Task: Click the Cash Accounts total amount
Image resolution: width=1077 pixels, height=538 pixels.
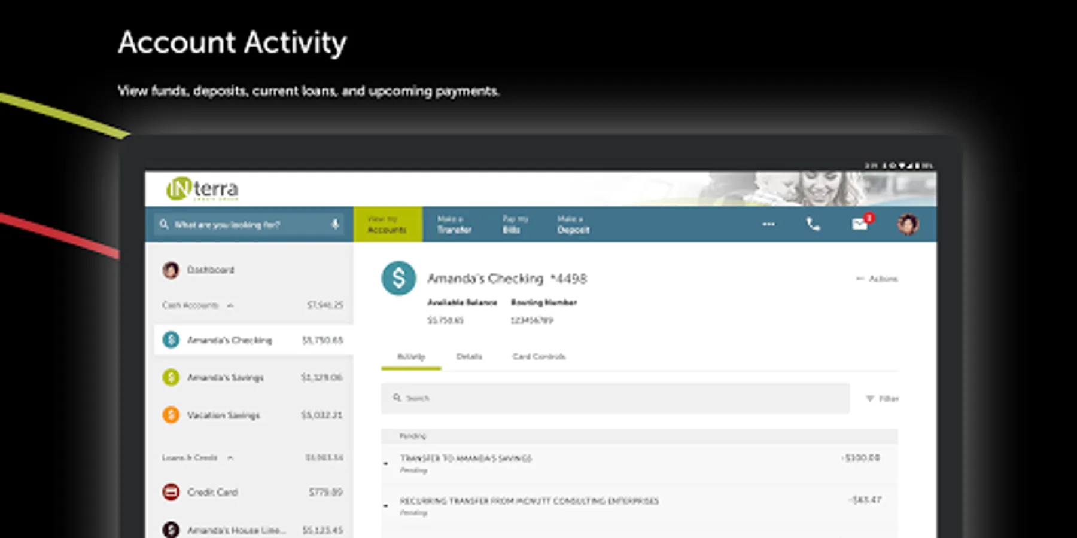Action: coord(325,305)
